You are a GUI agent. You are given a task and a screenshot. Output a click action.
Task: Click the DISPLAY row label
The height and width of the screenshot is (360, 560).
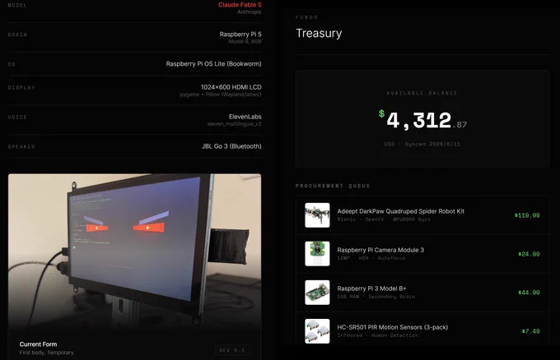21,87
